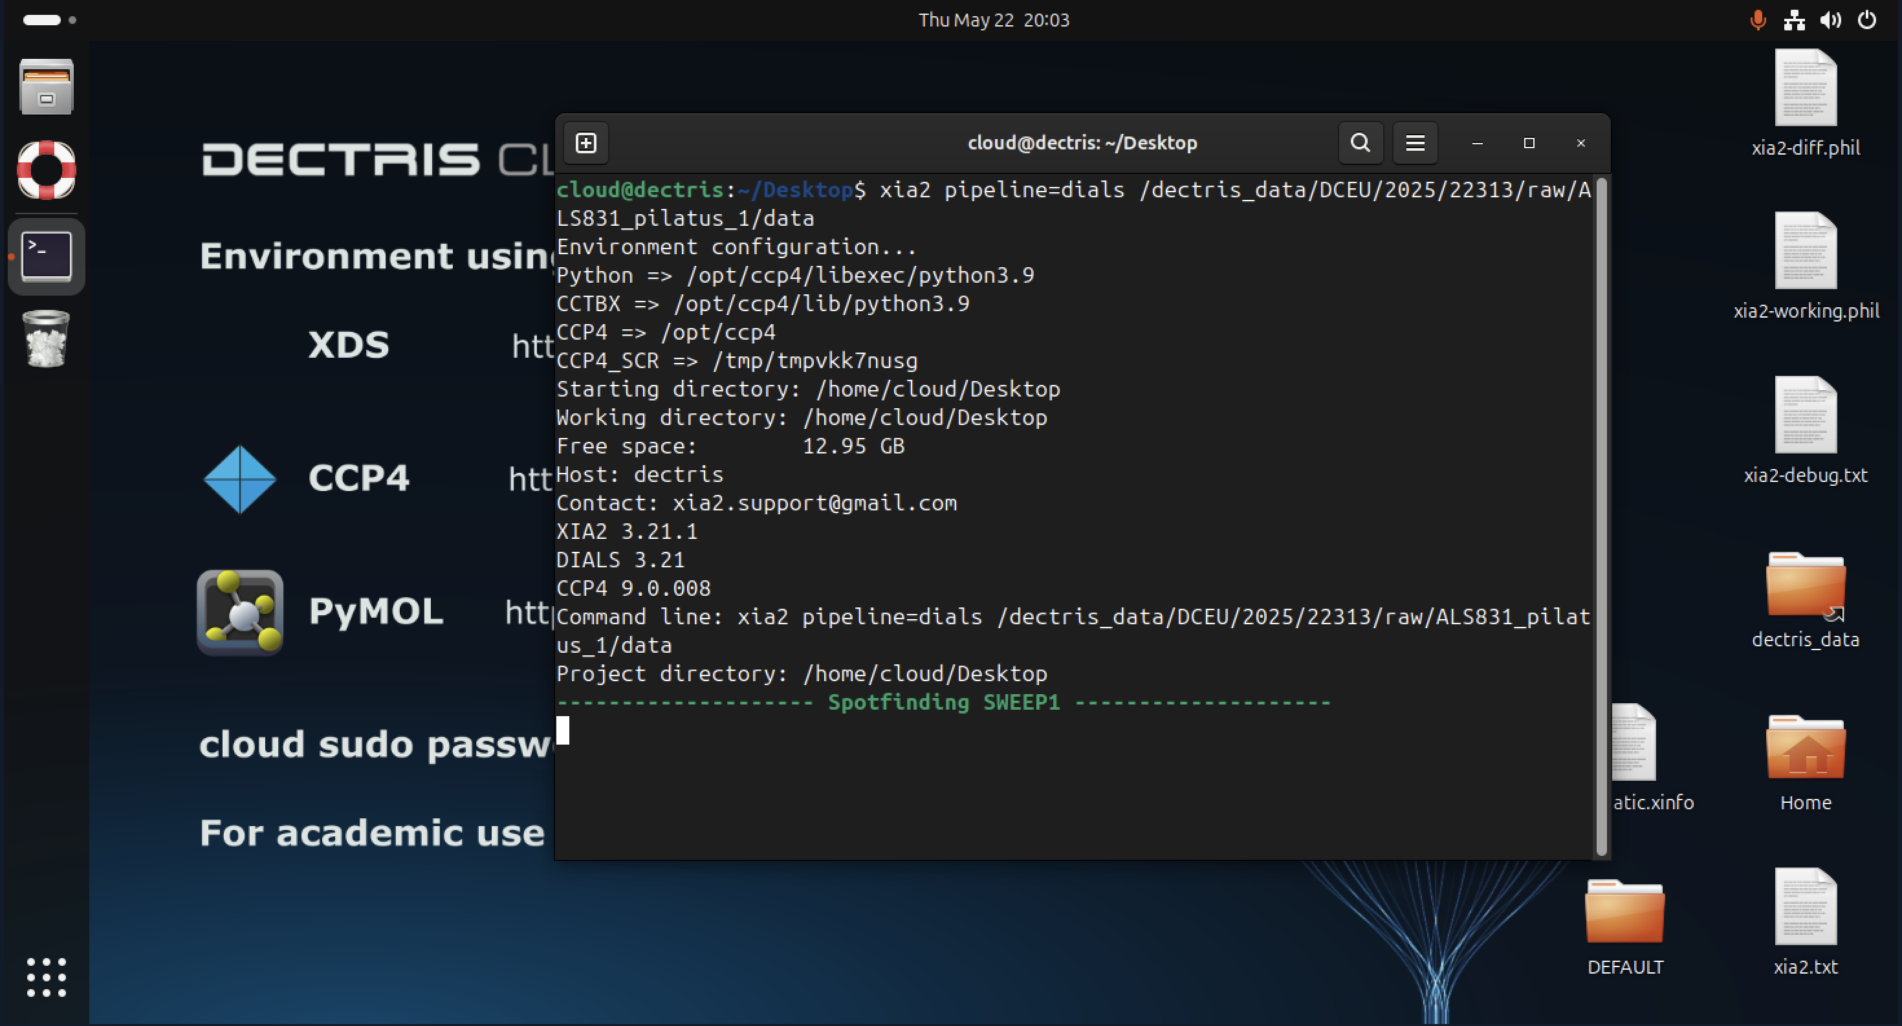Select xia2.txt file on desktop
The height and width of the screenshot is (1026, 1902).
pyautogui.click(x=1806, y=922)
